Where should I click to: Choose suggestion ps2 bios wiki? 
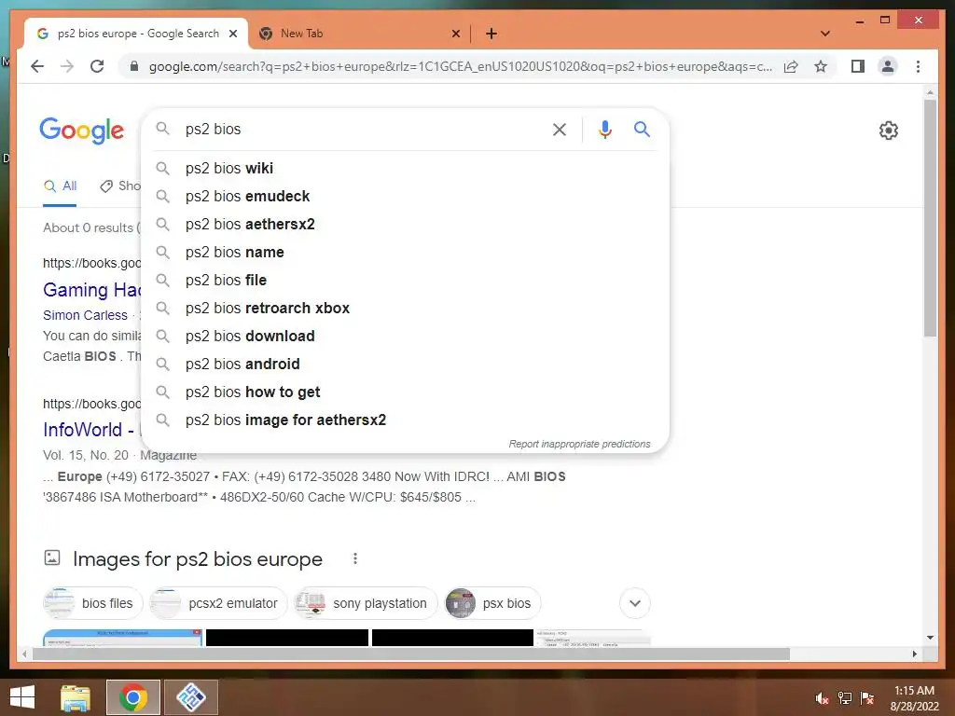[405, 168]
